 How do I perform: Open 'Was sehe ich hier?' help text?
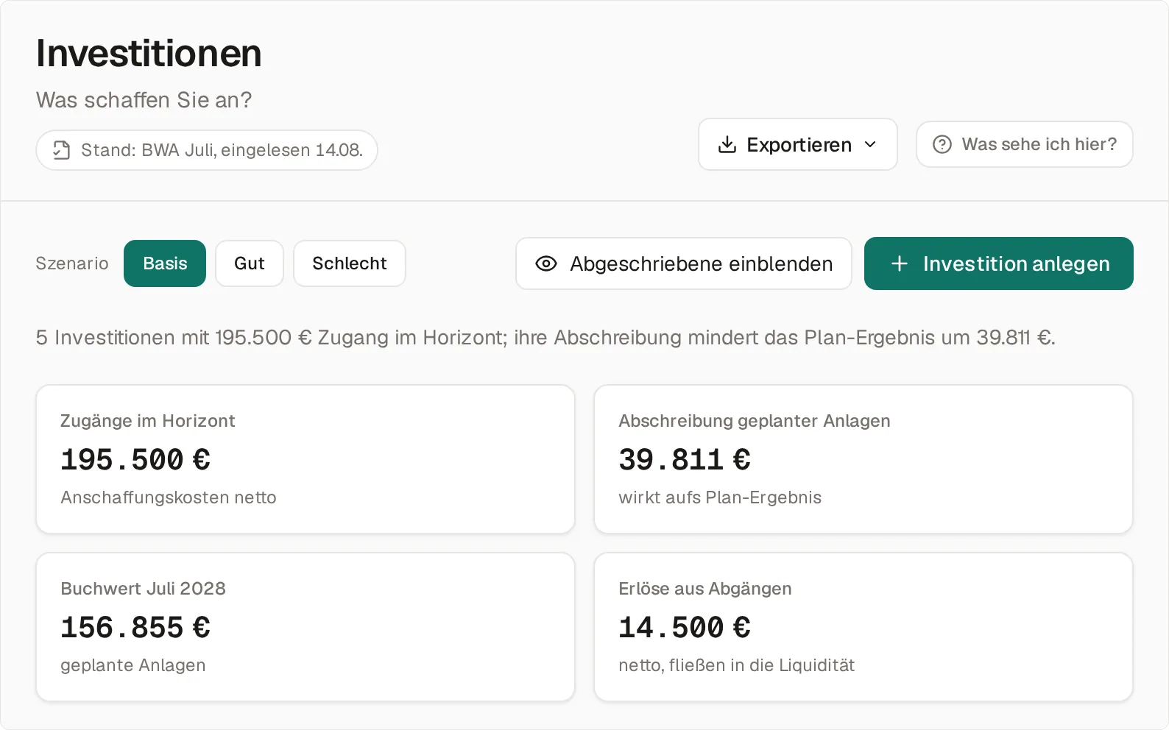pos(1024,144)
